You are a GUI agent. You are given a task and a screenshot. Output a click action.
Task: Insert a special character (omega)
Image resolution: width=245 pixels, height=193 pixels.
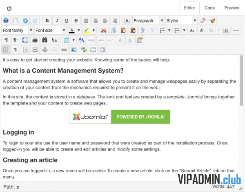coord(226,30)
